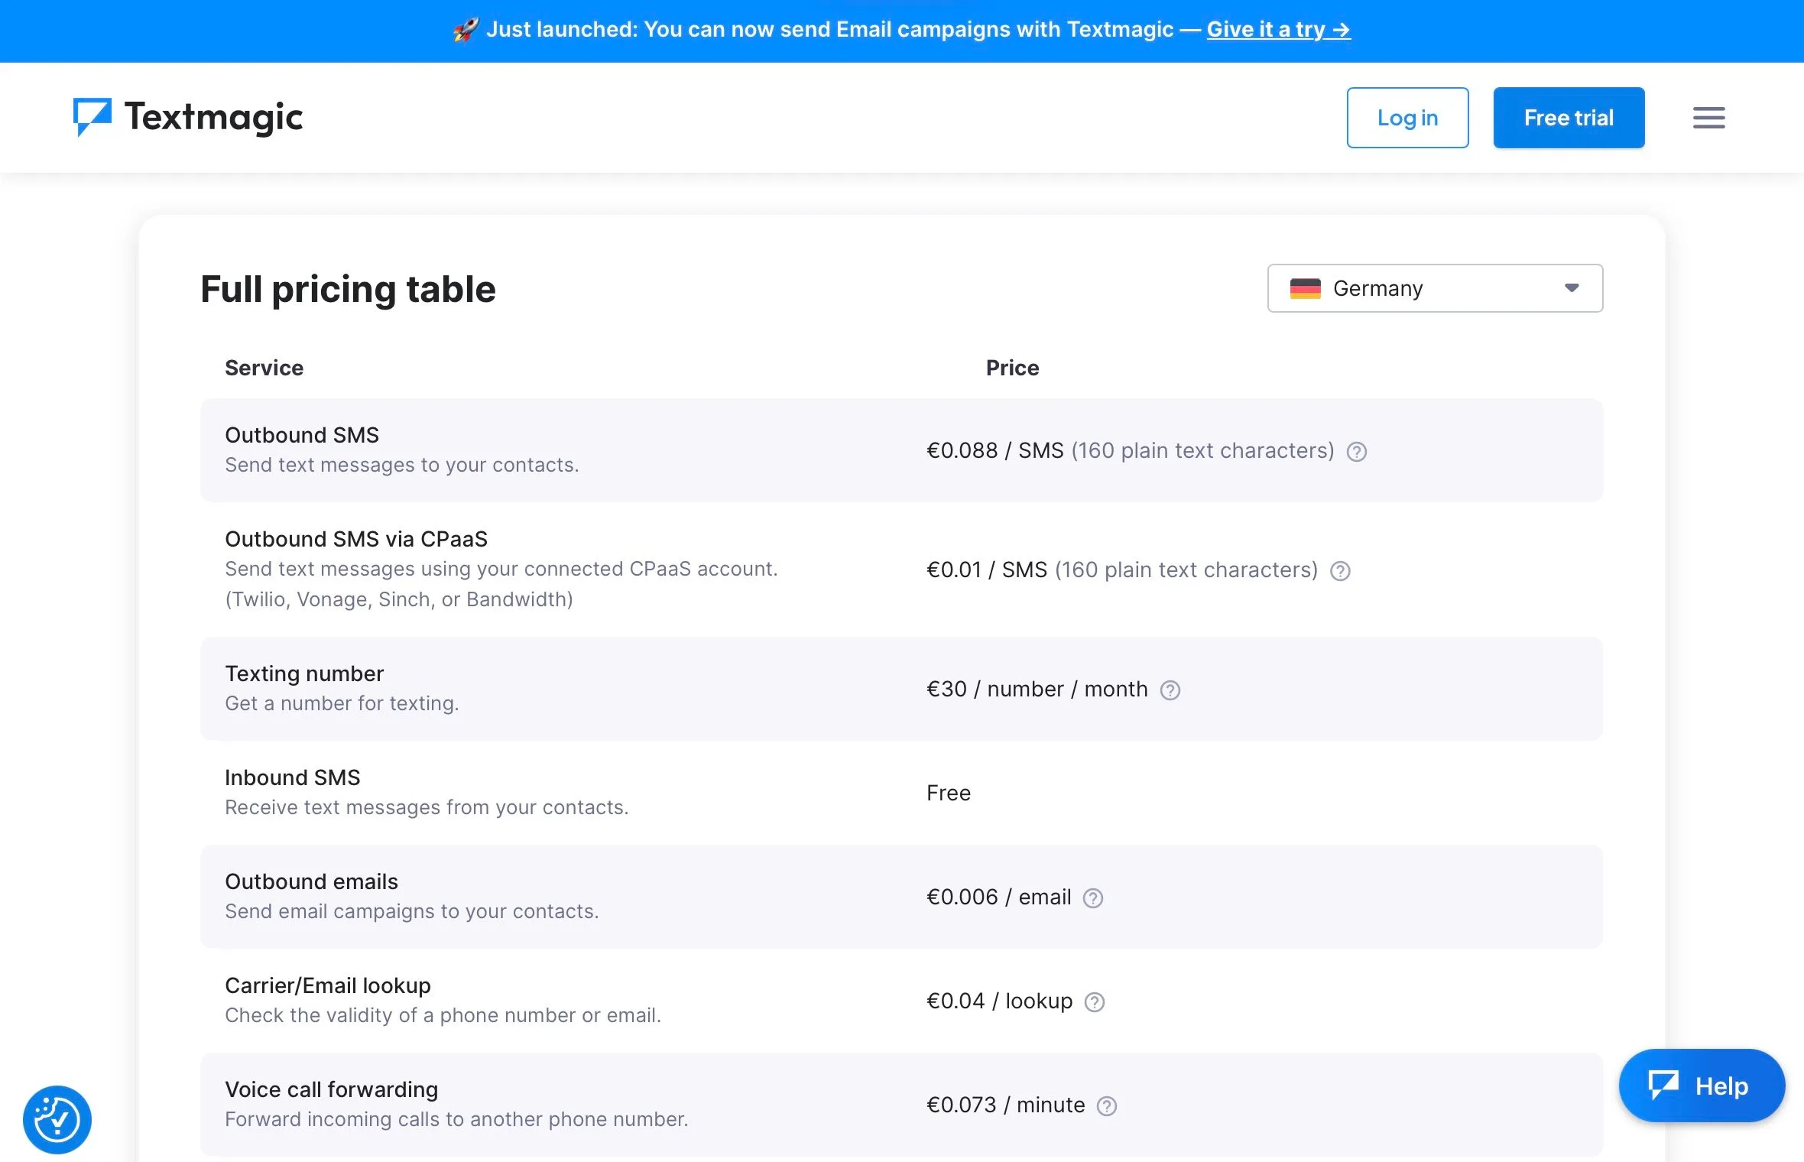Click the dropdown arrow next to Germany

(x=1572, y=288)
